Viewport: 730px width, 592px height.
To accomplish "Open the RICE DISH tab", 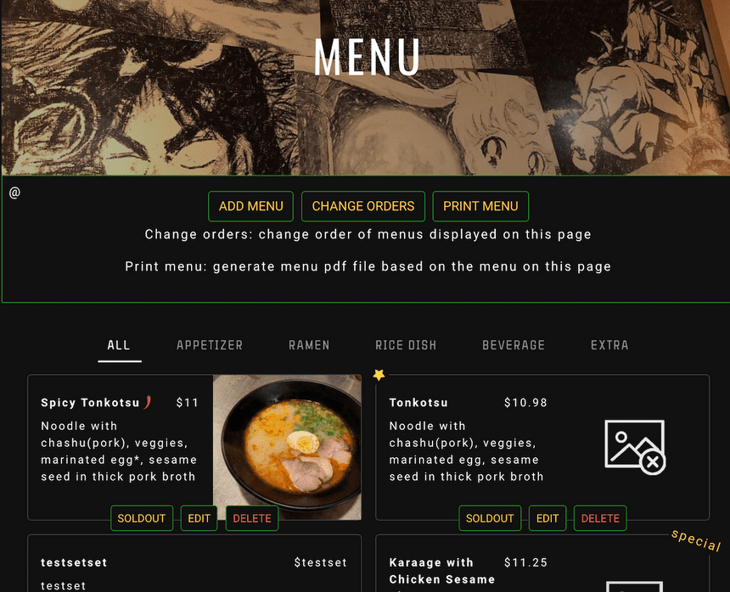I will click(x=406, y=345).
